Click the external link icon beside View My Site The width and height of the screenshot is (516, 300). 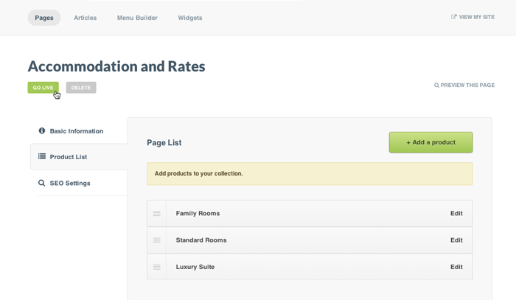(454, 17)
